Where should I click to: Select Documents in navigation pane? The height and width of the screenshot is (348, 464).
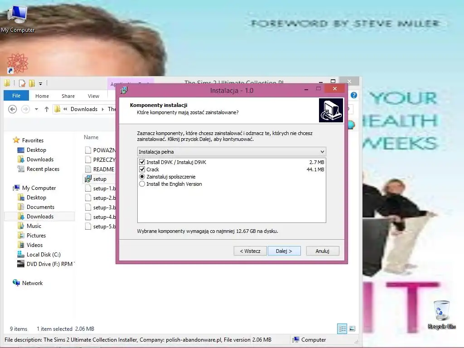pyautogui.click(x=40, y=207)
